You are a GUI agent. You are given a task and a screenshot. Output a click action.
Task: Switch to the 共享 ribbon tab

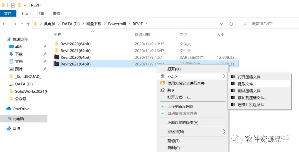coord(40,14)
